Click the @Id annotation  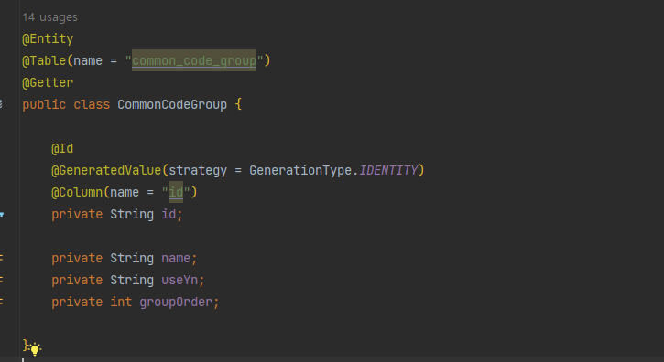(62, 148)
